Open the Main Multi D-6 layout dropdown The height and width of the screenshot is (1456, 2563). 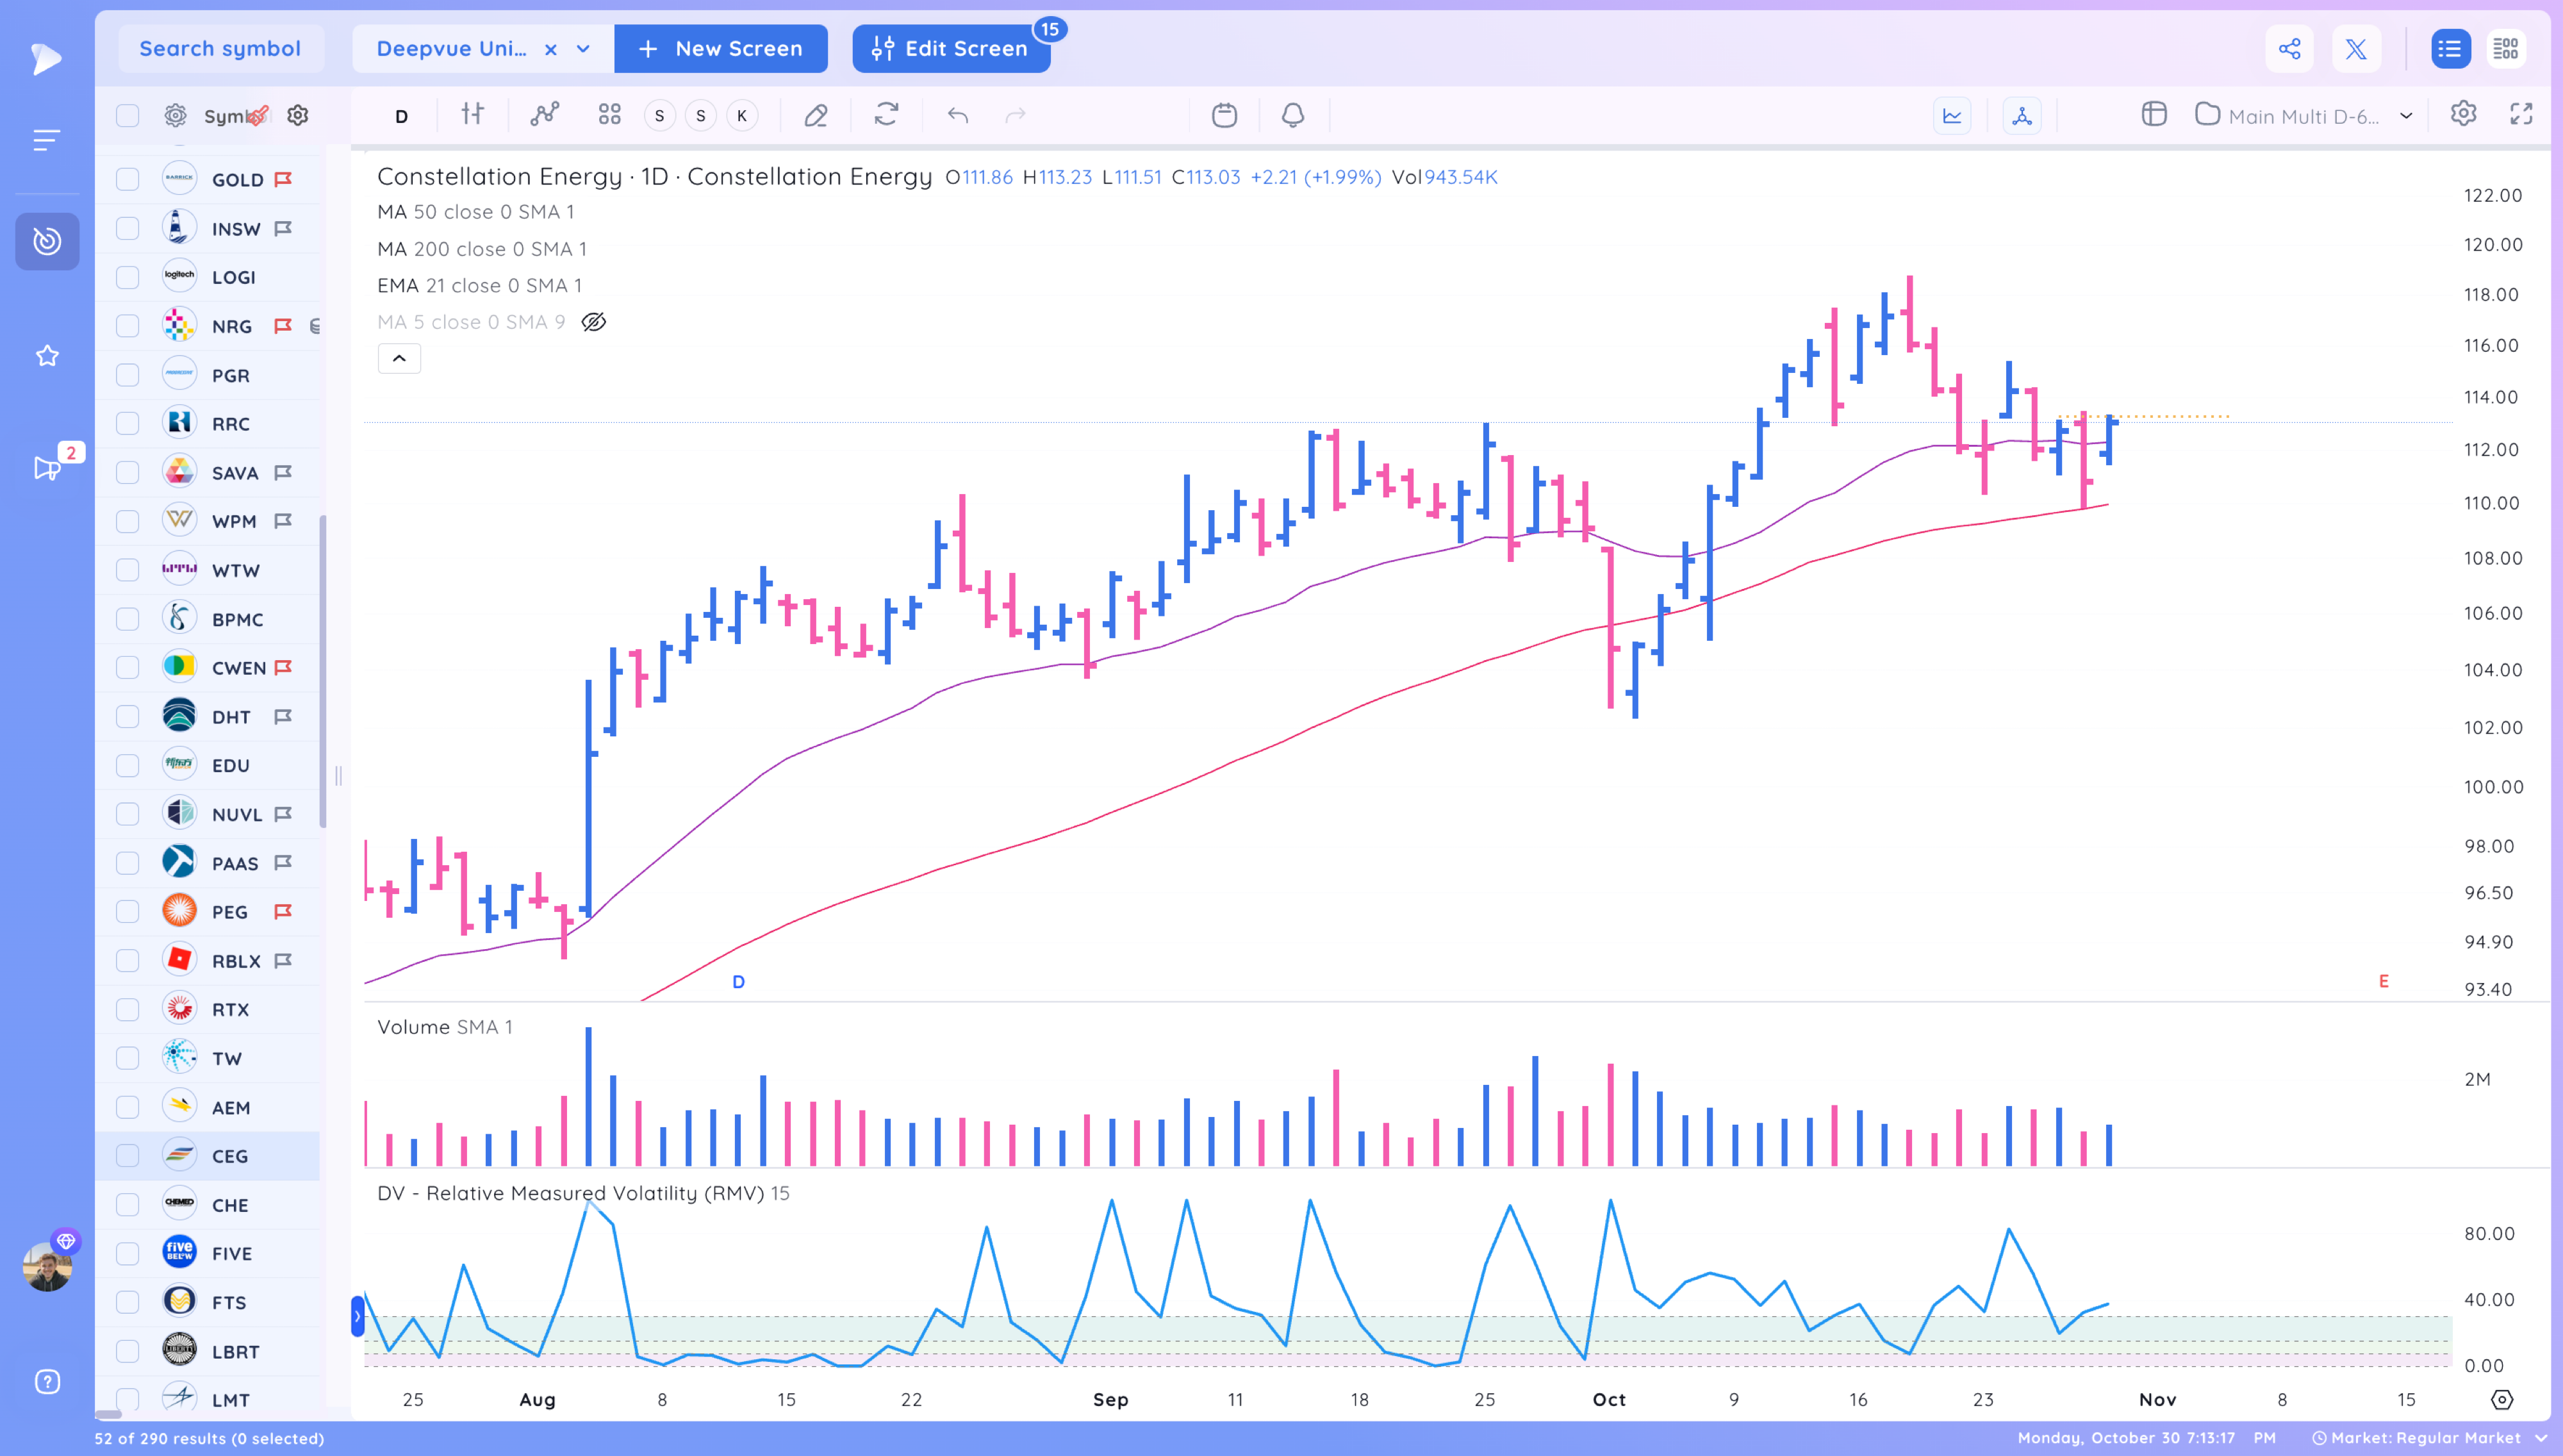coord(2406,116)
